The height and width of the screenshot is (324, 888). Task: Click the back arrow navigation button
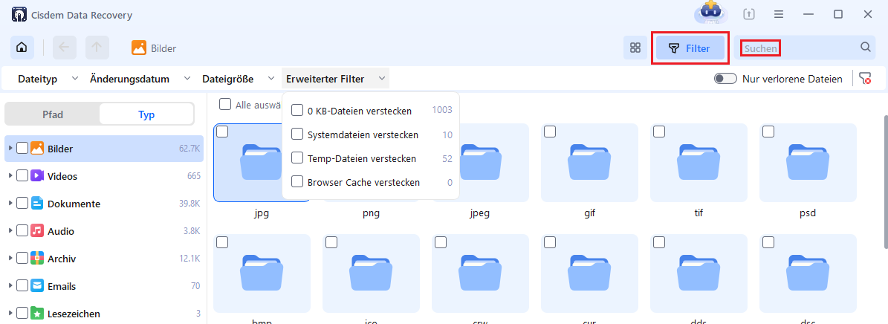64,48
